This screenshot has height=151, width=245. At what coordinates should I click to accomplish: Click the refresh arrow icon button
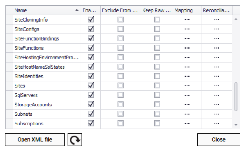click(x=75, y=139)
